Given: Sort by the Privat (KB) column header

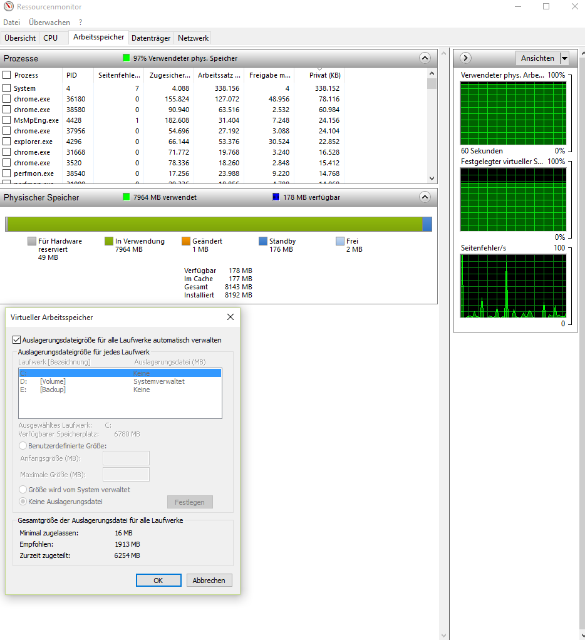Looking at the screenshot, I should [319, 75].
